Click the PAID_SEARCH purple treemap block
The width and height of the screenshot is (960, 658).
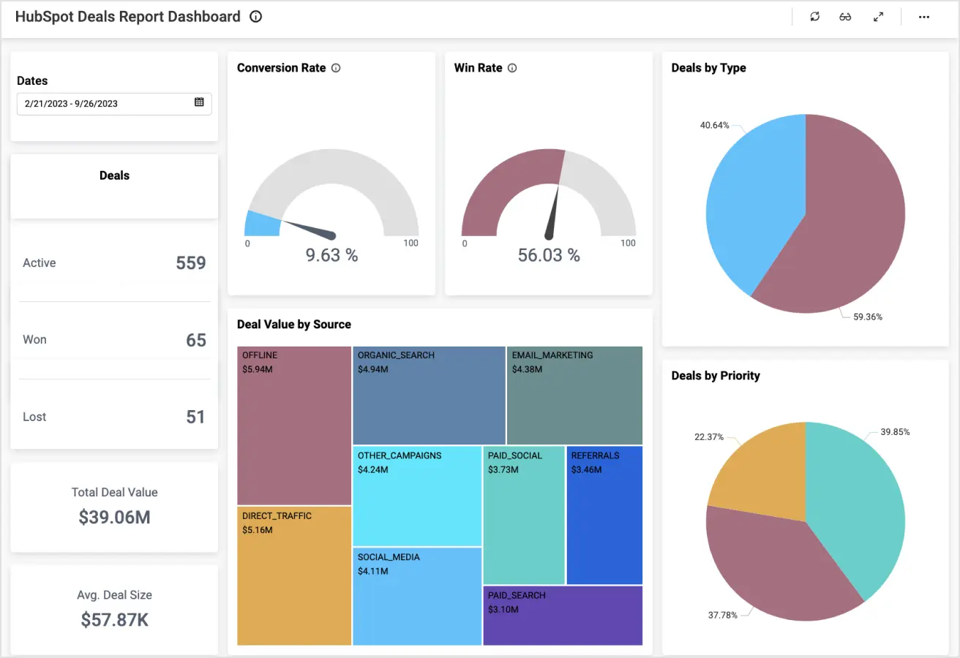coord(562,616)
